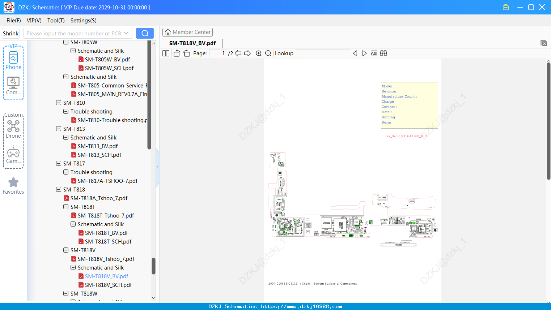551x310 pixels.
Task: Zoom in on the PDF
Action: coord(259,53)
